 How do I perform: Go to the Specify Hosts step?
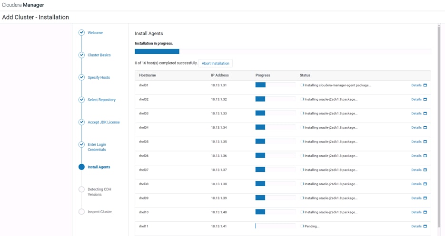click(x=99, y=77)
